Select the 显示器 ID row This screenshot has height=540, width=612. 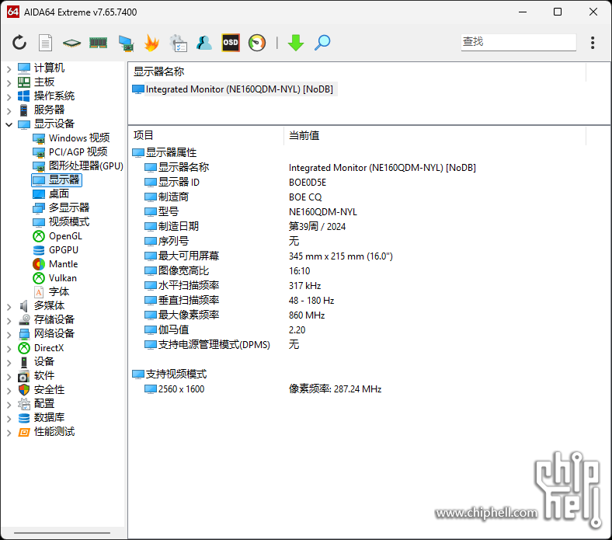179,183
